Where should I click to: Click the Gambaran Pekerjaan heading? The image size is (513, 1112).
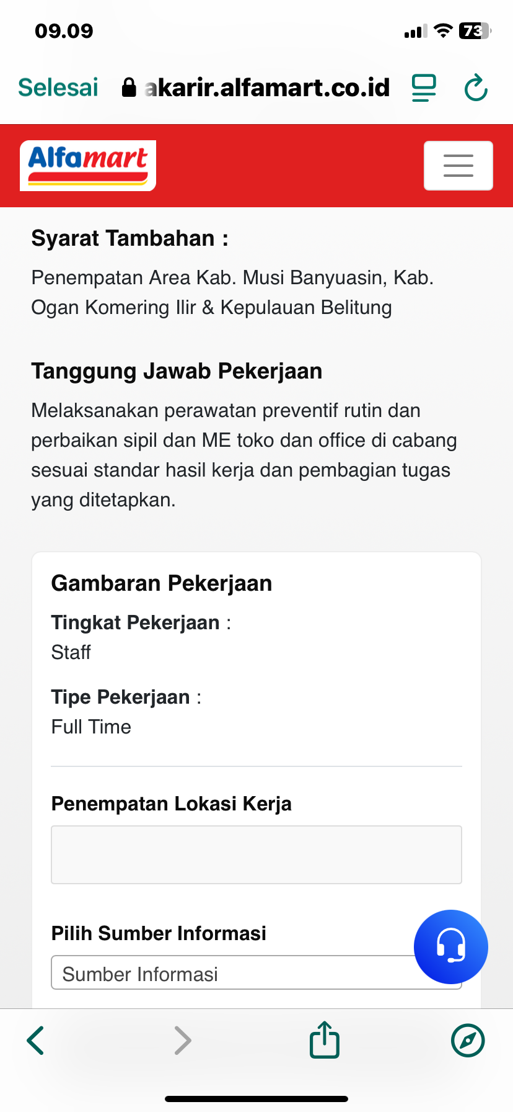(x=162, y=583)
